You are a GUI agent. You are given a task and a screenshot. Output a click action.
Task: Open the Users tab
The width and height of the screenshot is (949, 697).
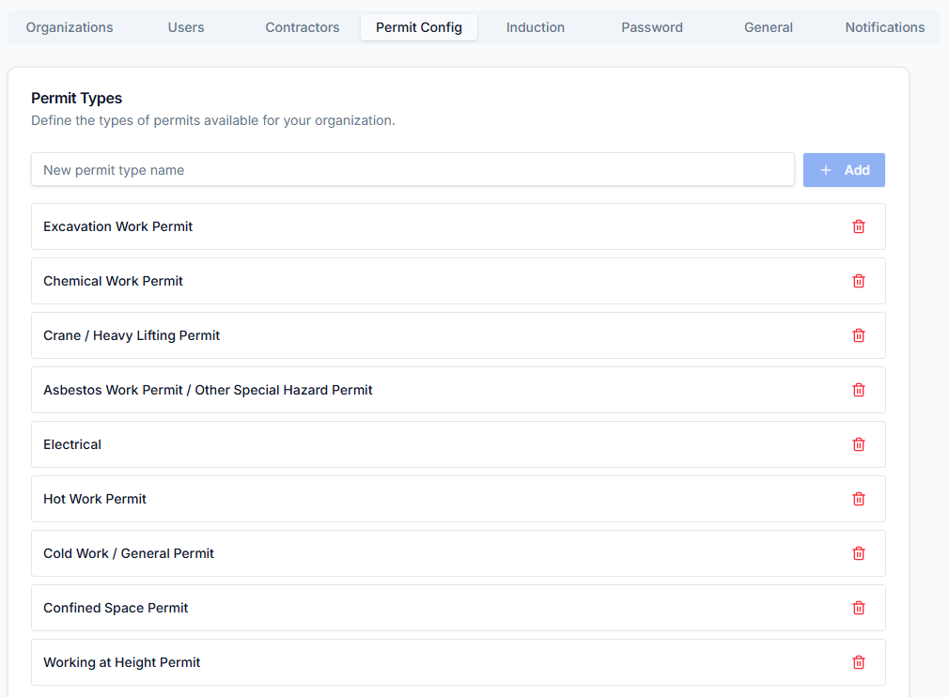[x=186, y=27]
